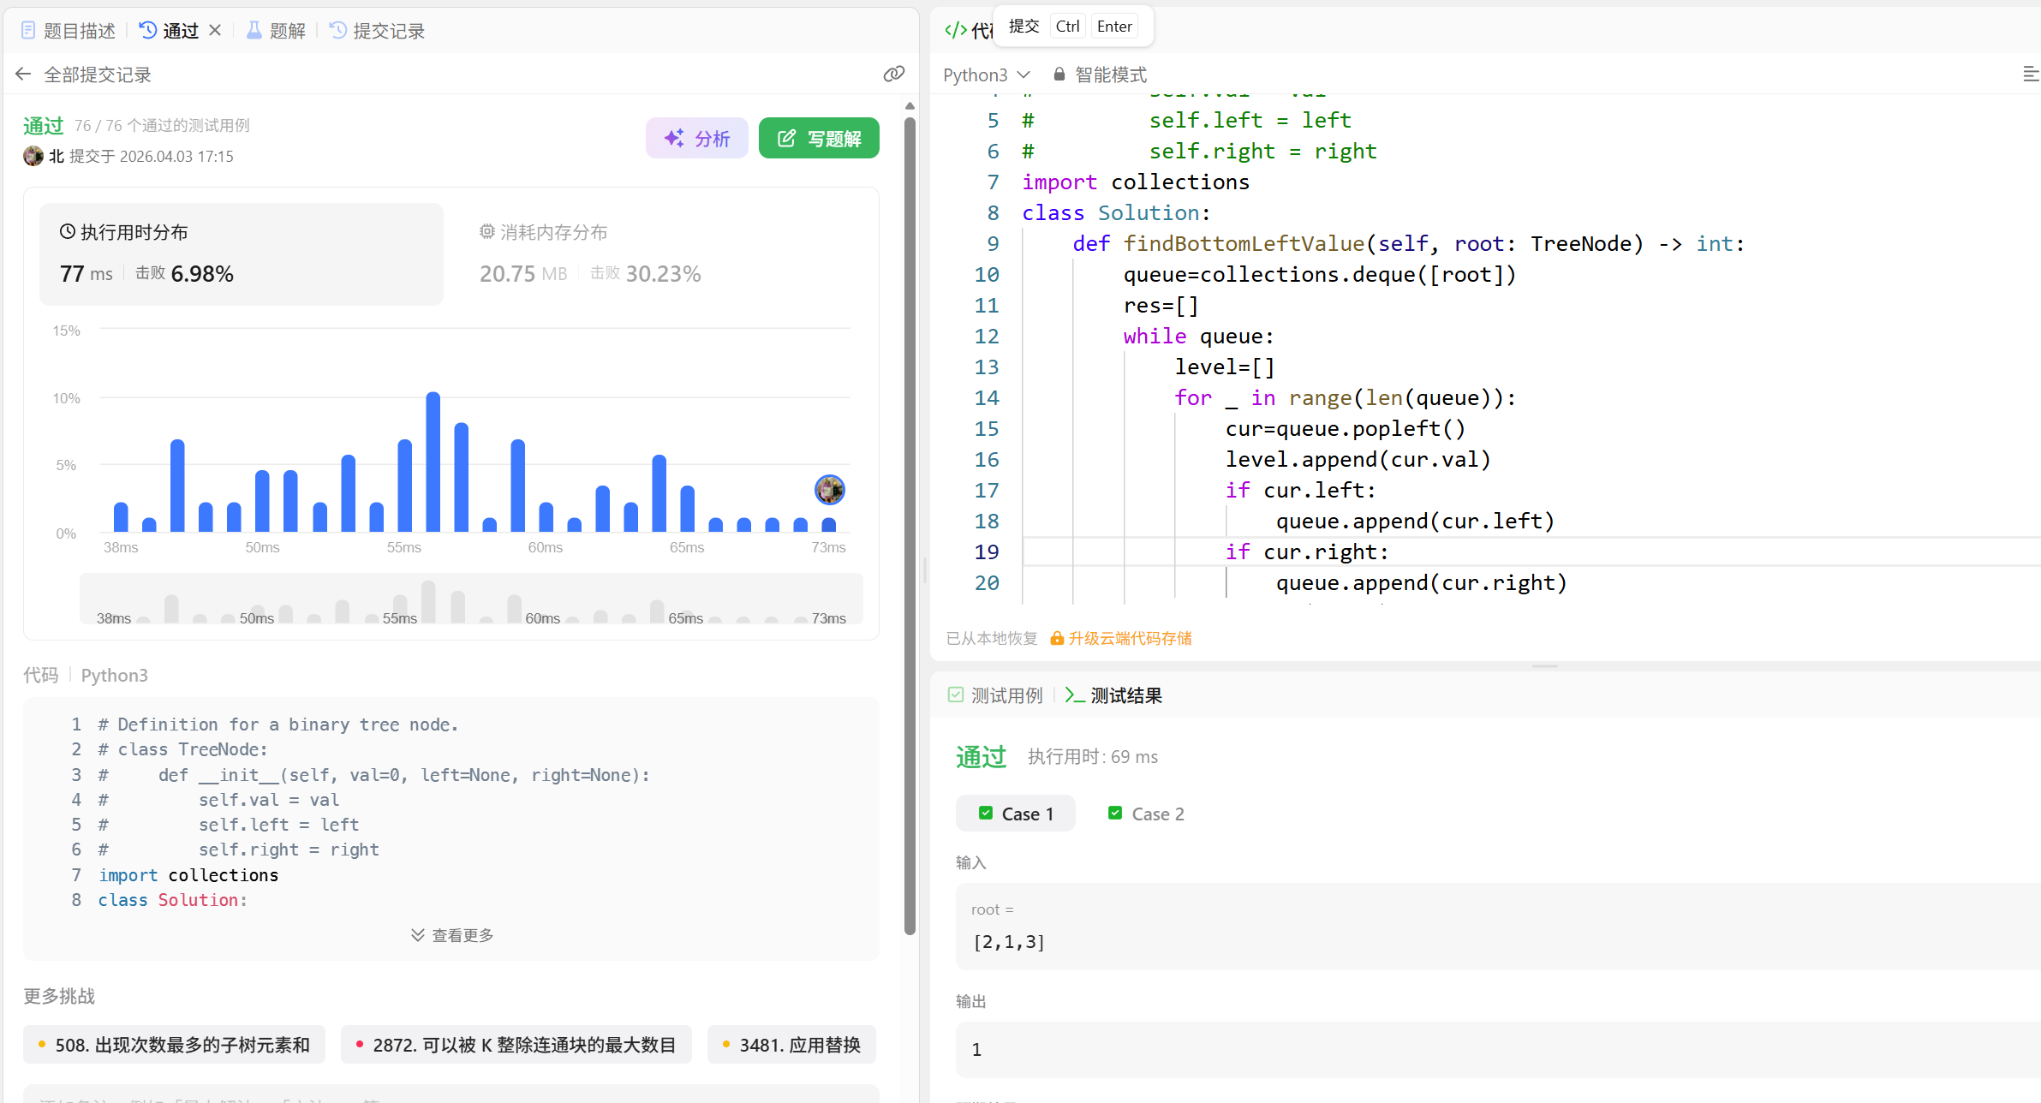Click the user avatar on the runtime chart
This screenshot has width=2041, height=1103.
point(829,490)
